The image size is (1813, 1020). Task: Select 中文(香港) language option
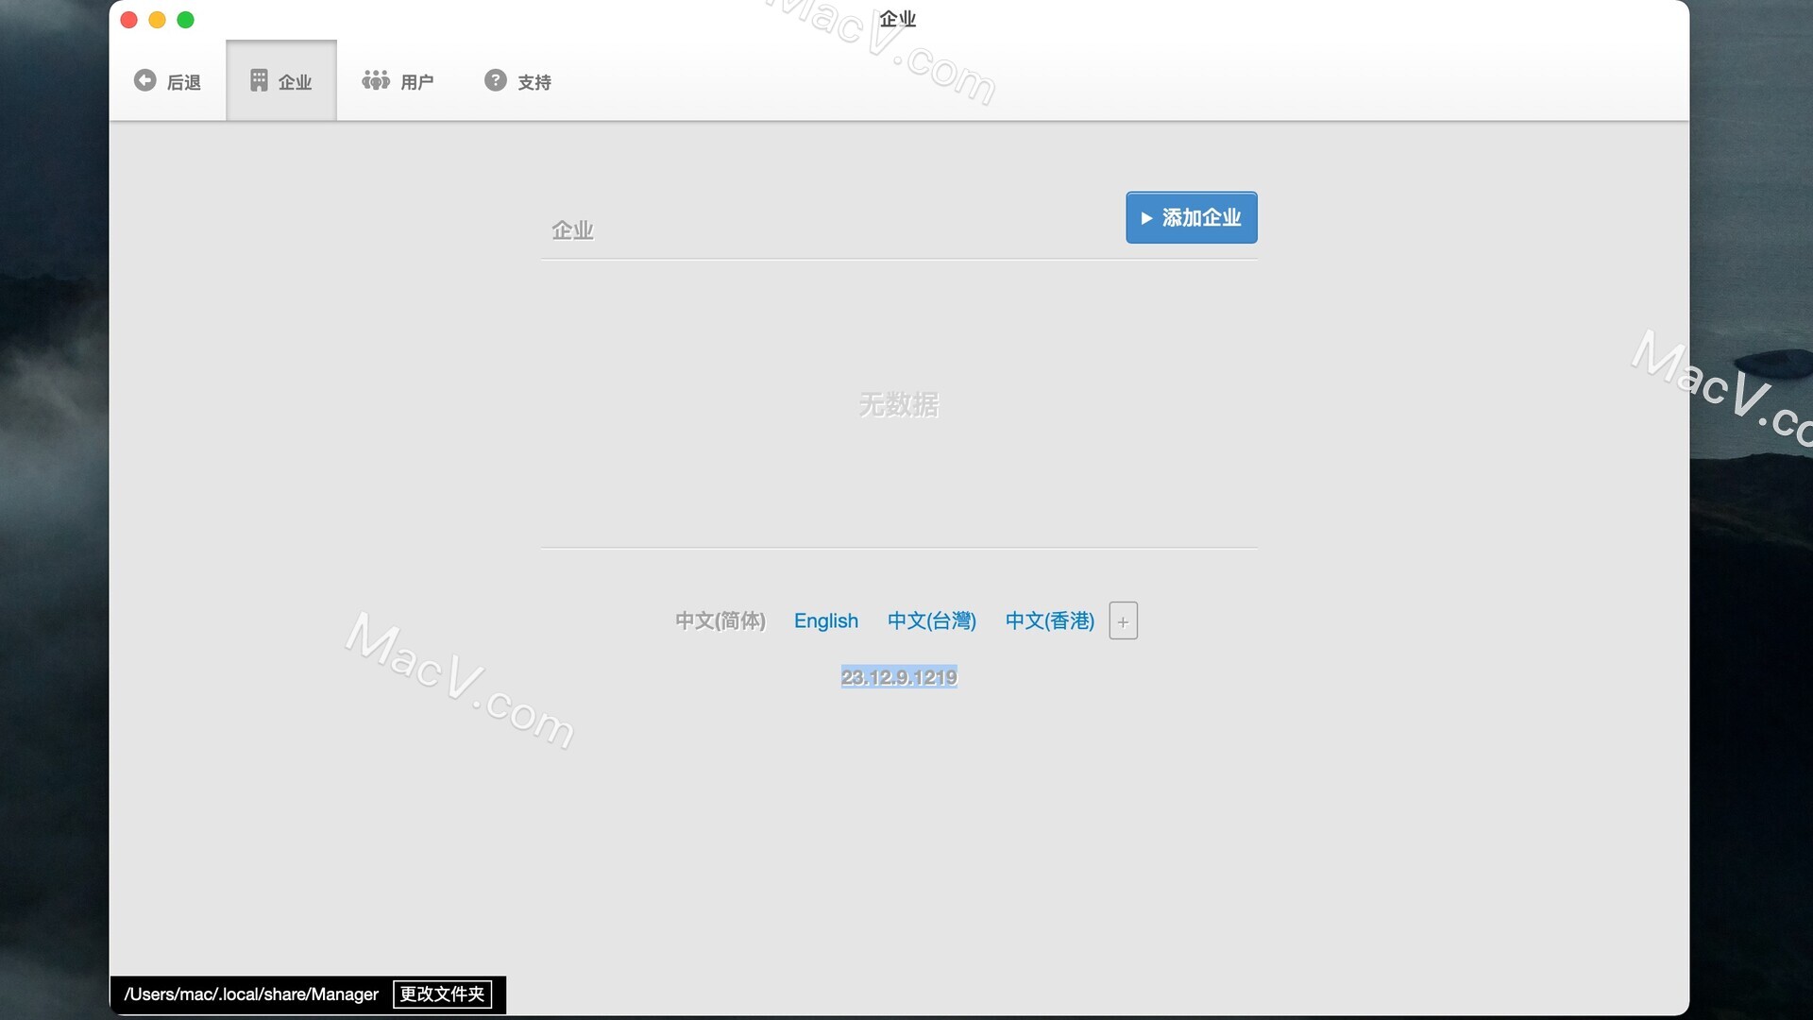1048,620
